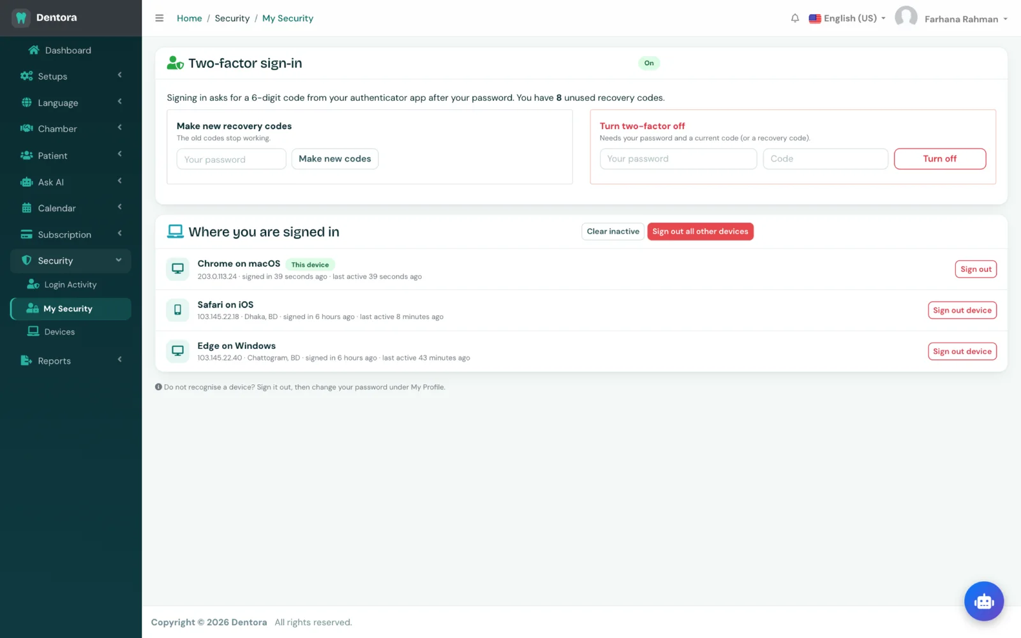The image size is (1021, 638).
Task: Focus password field under Turn two-factor off
Action: [678, 159]
